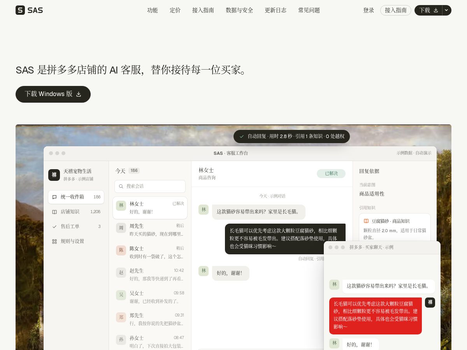Open 接入指南 in the center navigation
This screenshot has width=467, height=350.
(203, 10)
